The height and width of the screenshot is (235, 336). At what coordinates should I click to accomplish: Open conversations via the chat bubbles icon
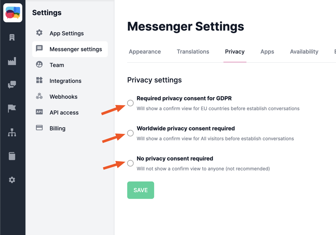[12, 85]
